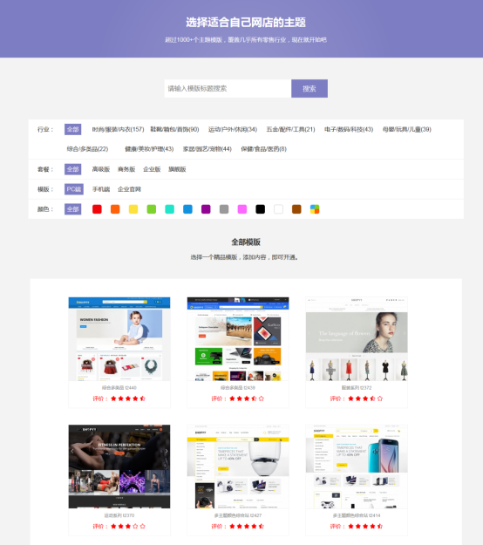483x545 pixels.
Task: Click the 综合多类品 t2439 title
Action: point(238,387)
